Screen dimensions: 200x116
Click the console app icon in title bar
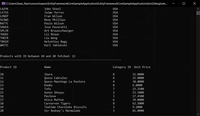pyautogui.click(x=4, y=4)
